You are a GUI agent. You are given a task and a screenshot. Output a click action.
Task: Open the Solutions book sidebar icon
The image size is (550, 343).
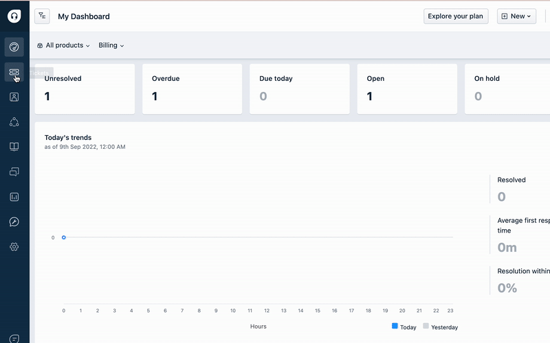14,147
